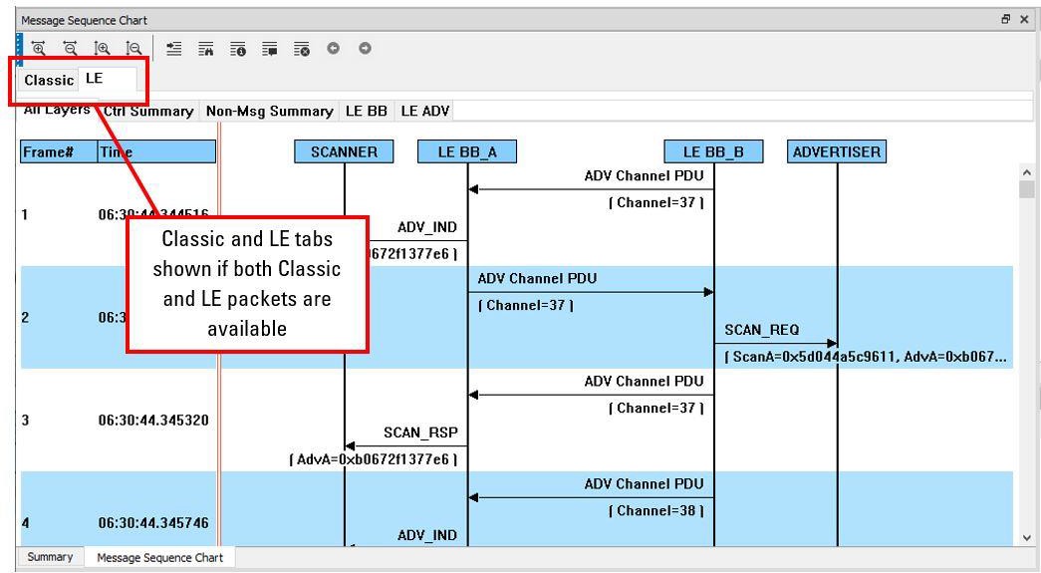Click AdvA=0xb0672f1377e6 under SCAN_RSP
This screenshot has height=573, width=1041.
coord(374,459)
